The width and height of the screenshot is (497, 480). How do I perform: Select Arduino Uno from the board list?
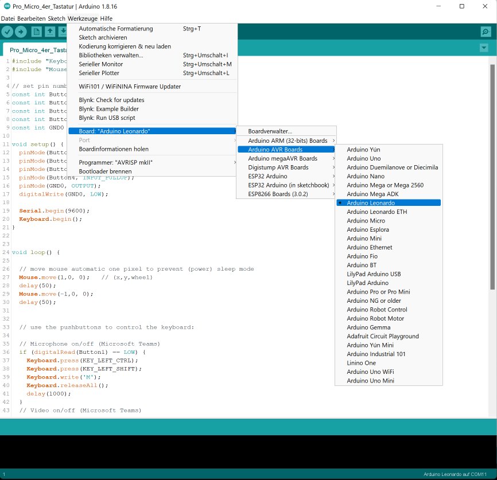(x=363, y=159)
